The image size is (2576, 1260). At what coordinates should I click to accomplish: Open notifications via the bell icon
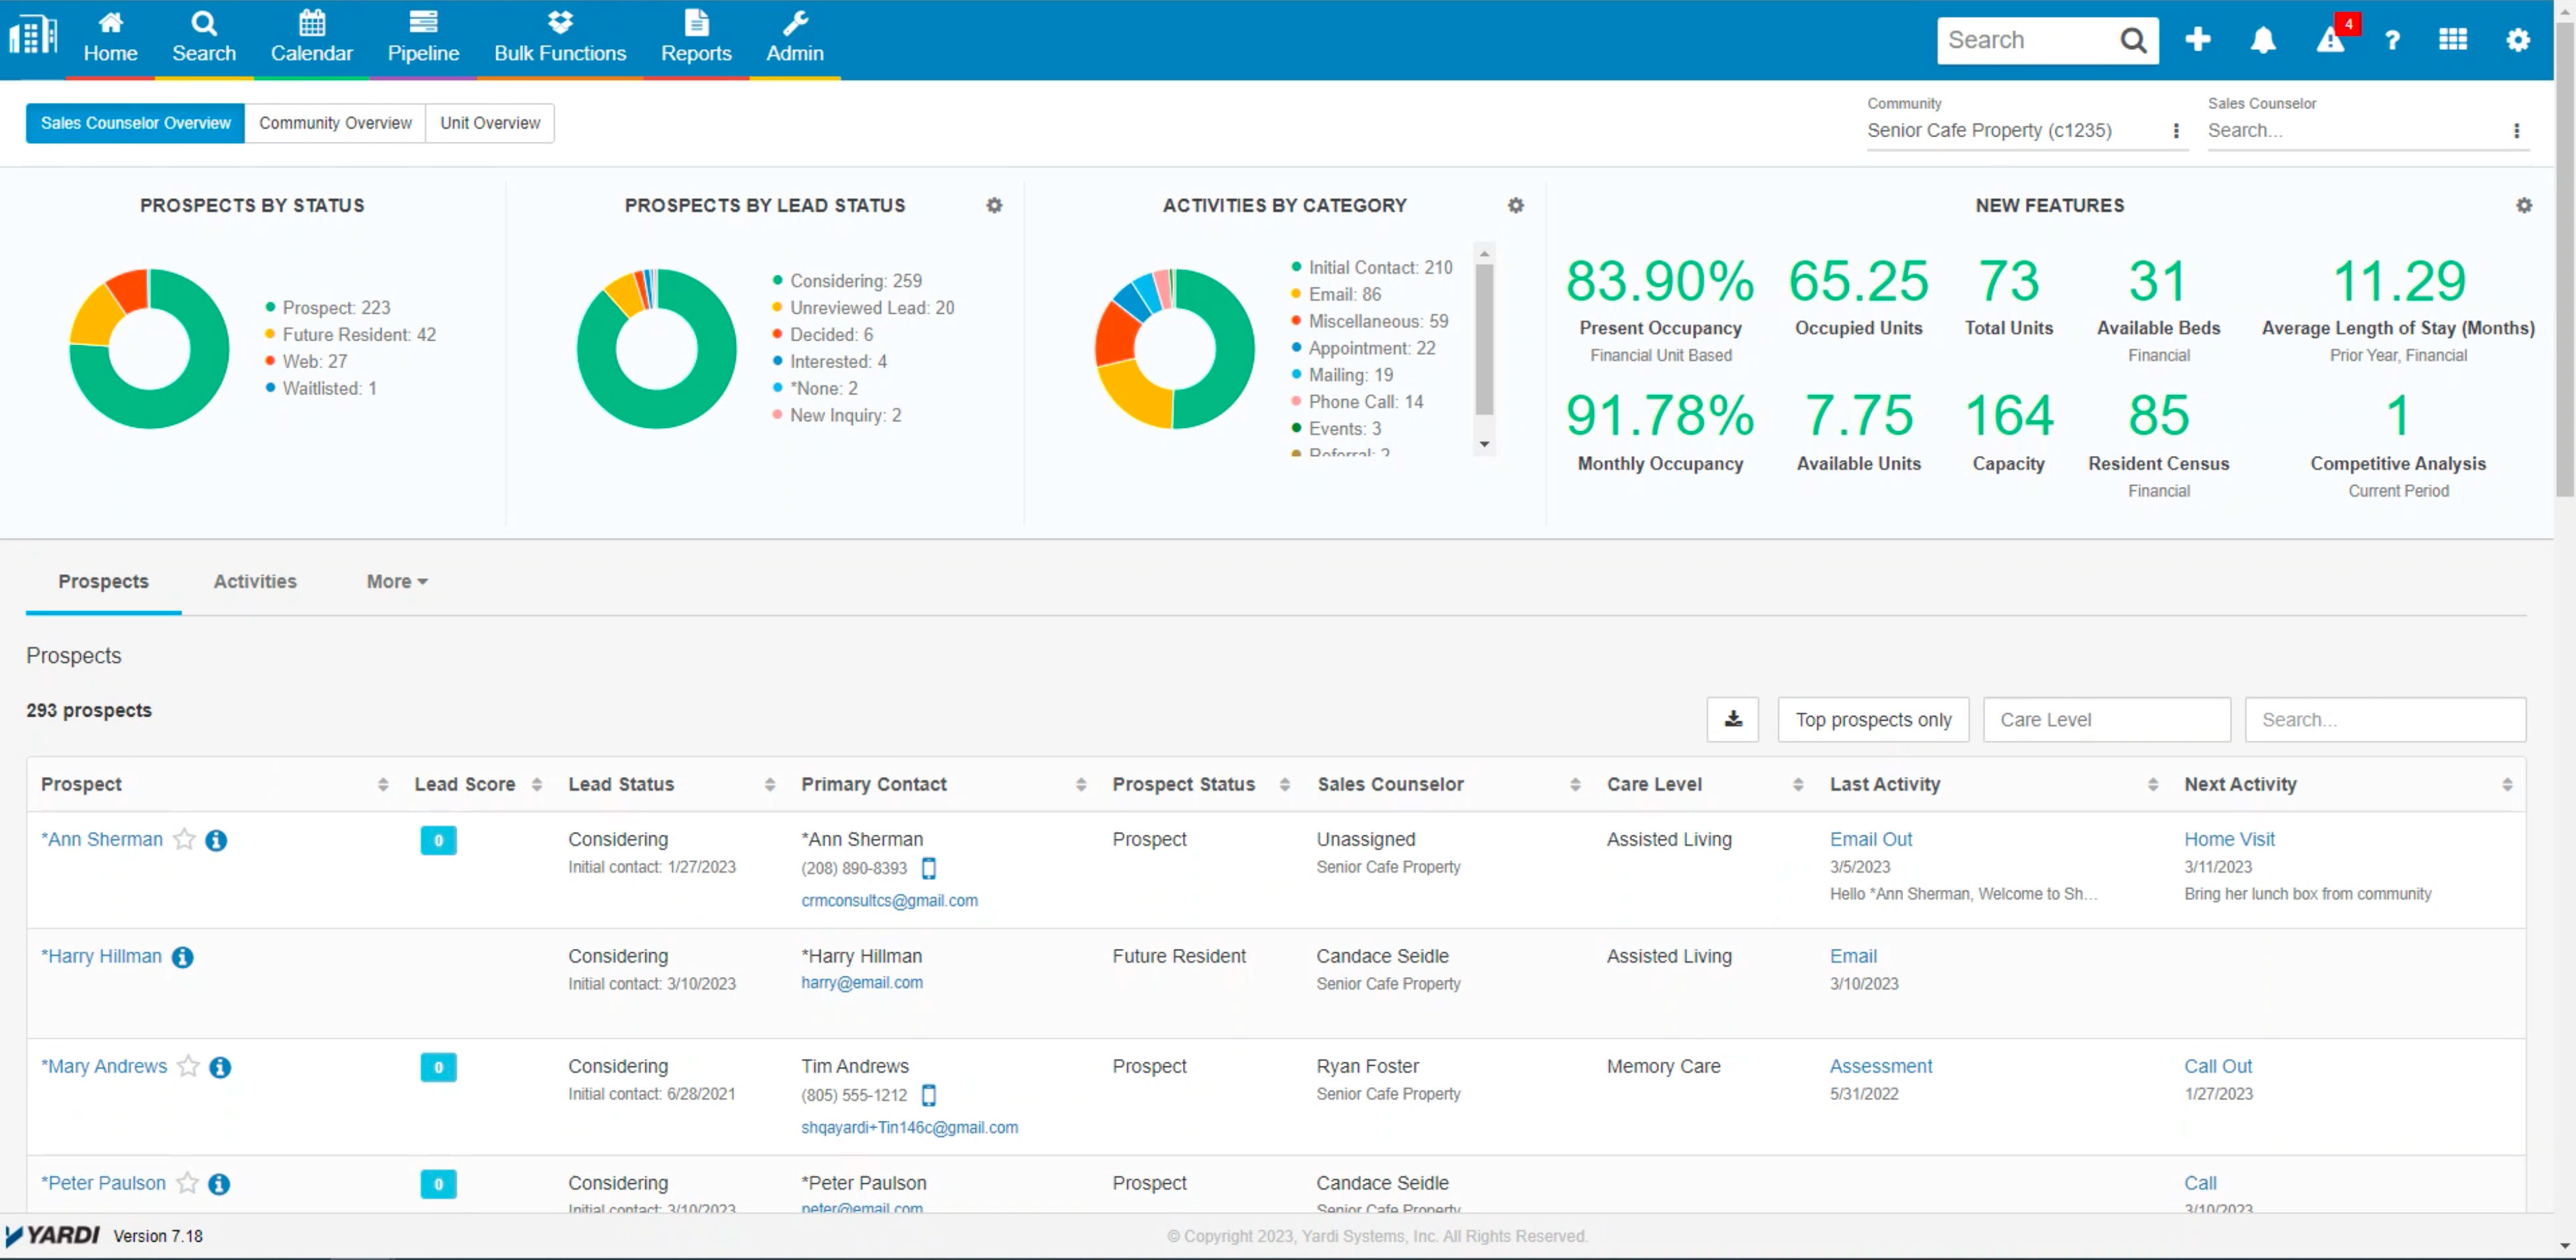(2262, 39)
